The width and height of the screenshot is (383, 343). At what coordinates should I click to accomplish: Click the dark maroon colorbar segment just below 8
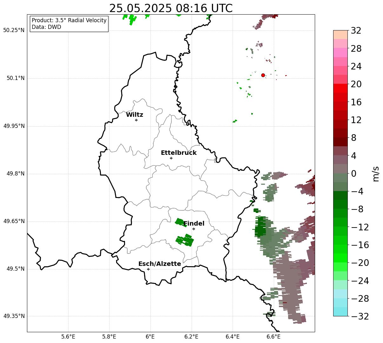click(x=340, y=142)
